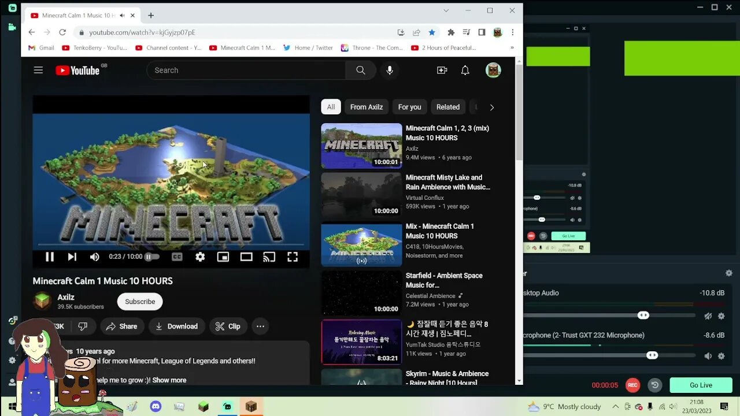This screenshot has height=416, width=740.
Task: Go to the YouTube home logo
Action: pyautogui.click(x=77, y=70)
